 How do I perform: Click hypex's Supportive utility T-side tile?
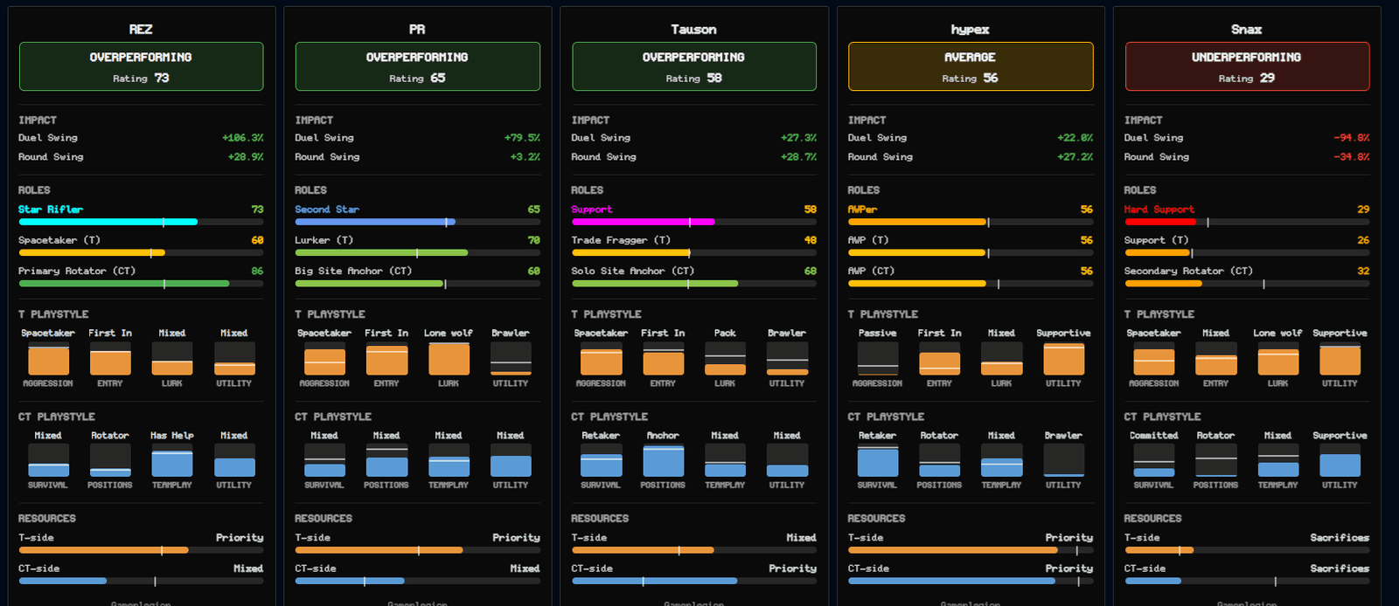1063,359
